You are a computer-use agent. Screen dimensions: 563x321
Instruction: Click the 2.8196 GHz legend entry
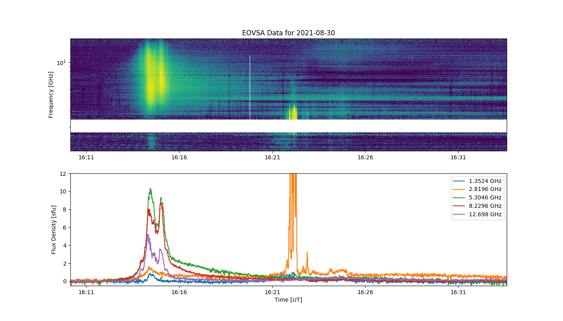point(485,189)
